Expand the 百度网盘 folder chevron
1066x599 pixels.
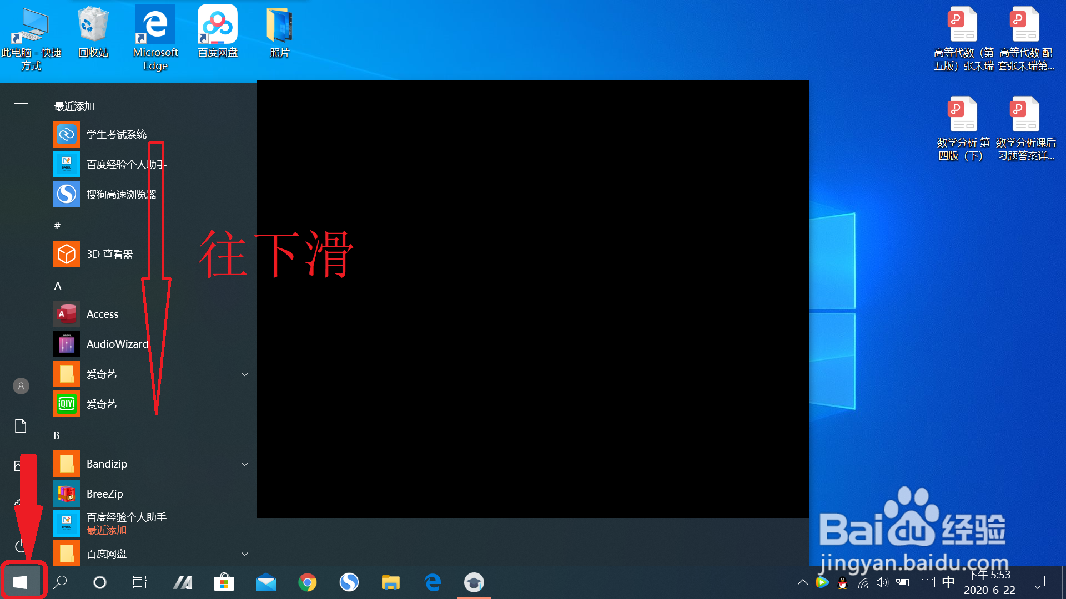coord(244,554)
